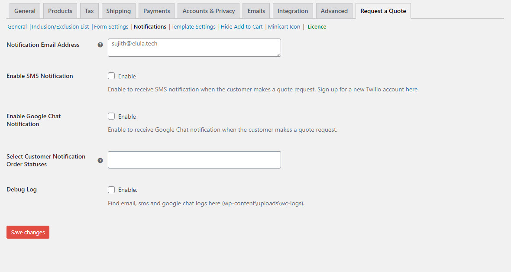Toggle the Debug Log checkbox

point(111,190)
